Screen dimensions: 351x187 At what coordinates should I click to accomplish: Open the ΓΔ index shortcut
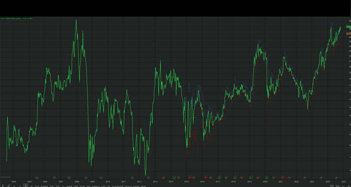click(x=63, y=186)
